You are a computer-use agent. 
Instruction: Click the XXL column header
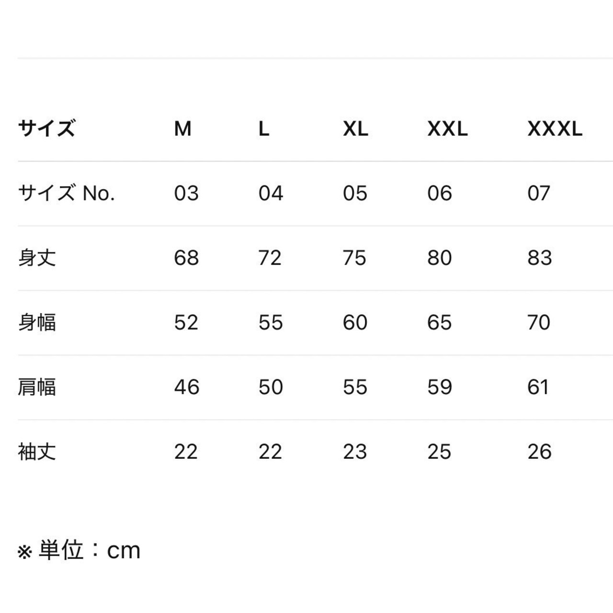tap(447, 129)
